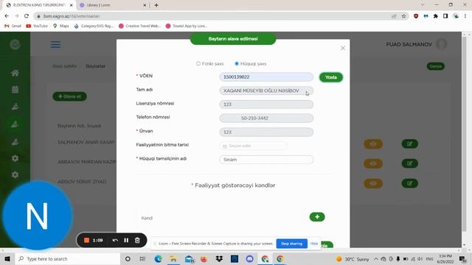Viewport: 472px width, 265px height.
Task: Delete the Loom recording with trash icon
Action: 137,240
